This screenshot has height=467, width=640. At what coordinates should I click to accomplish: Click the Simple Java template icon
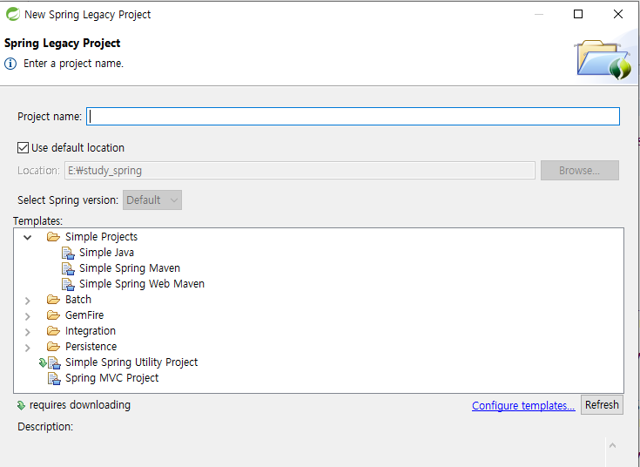(x=68, y=253)
